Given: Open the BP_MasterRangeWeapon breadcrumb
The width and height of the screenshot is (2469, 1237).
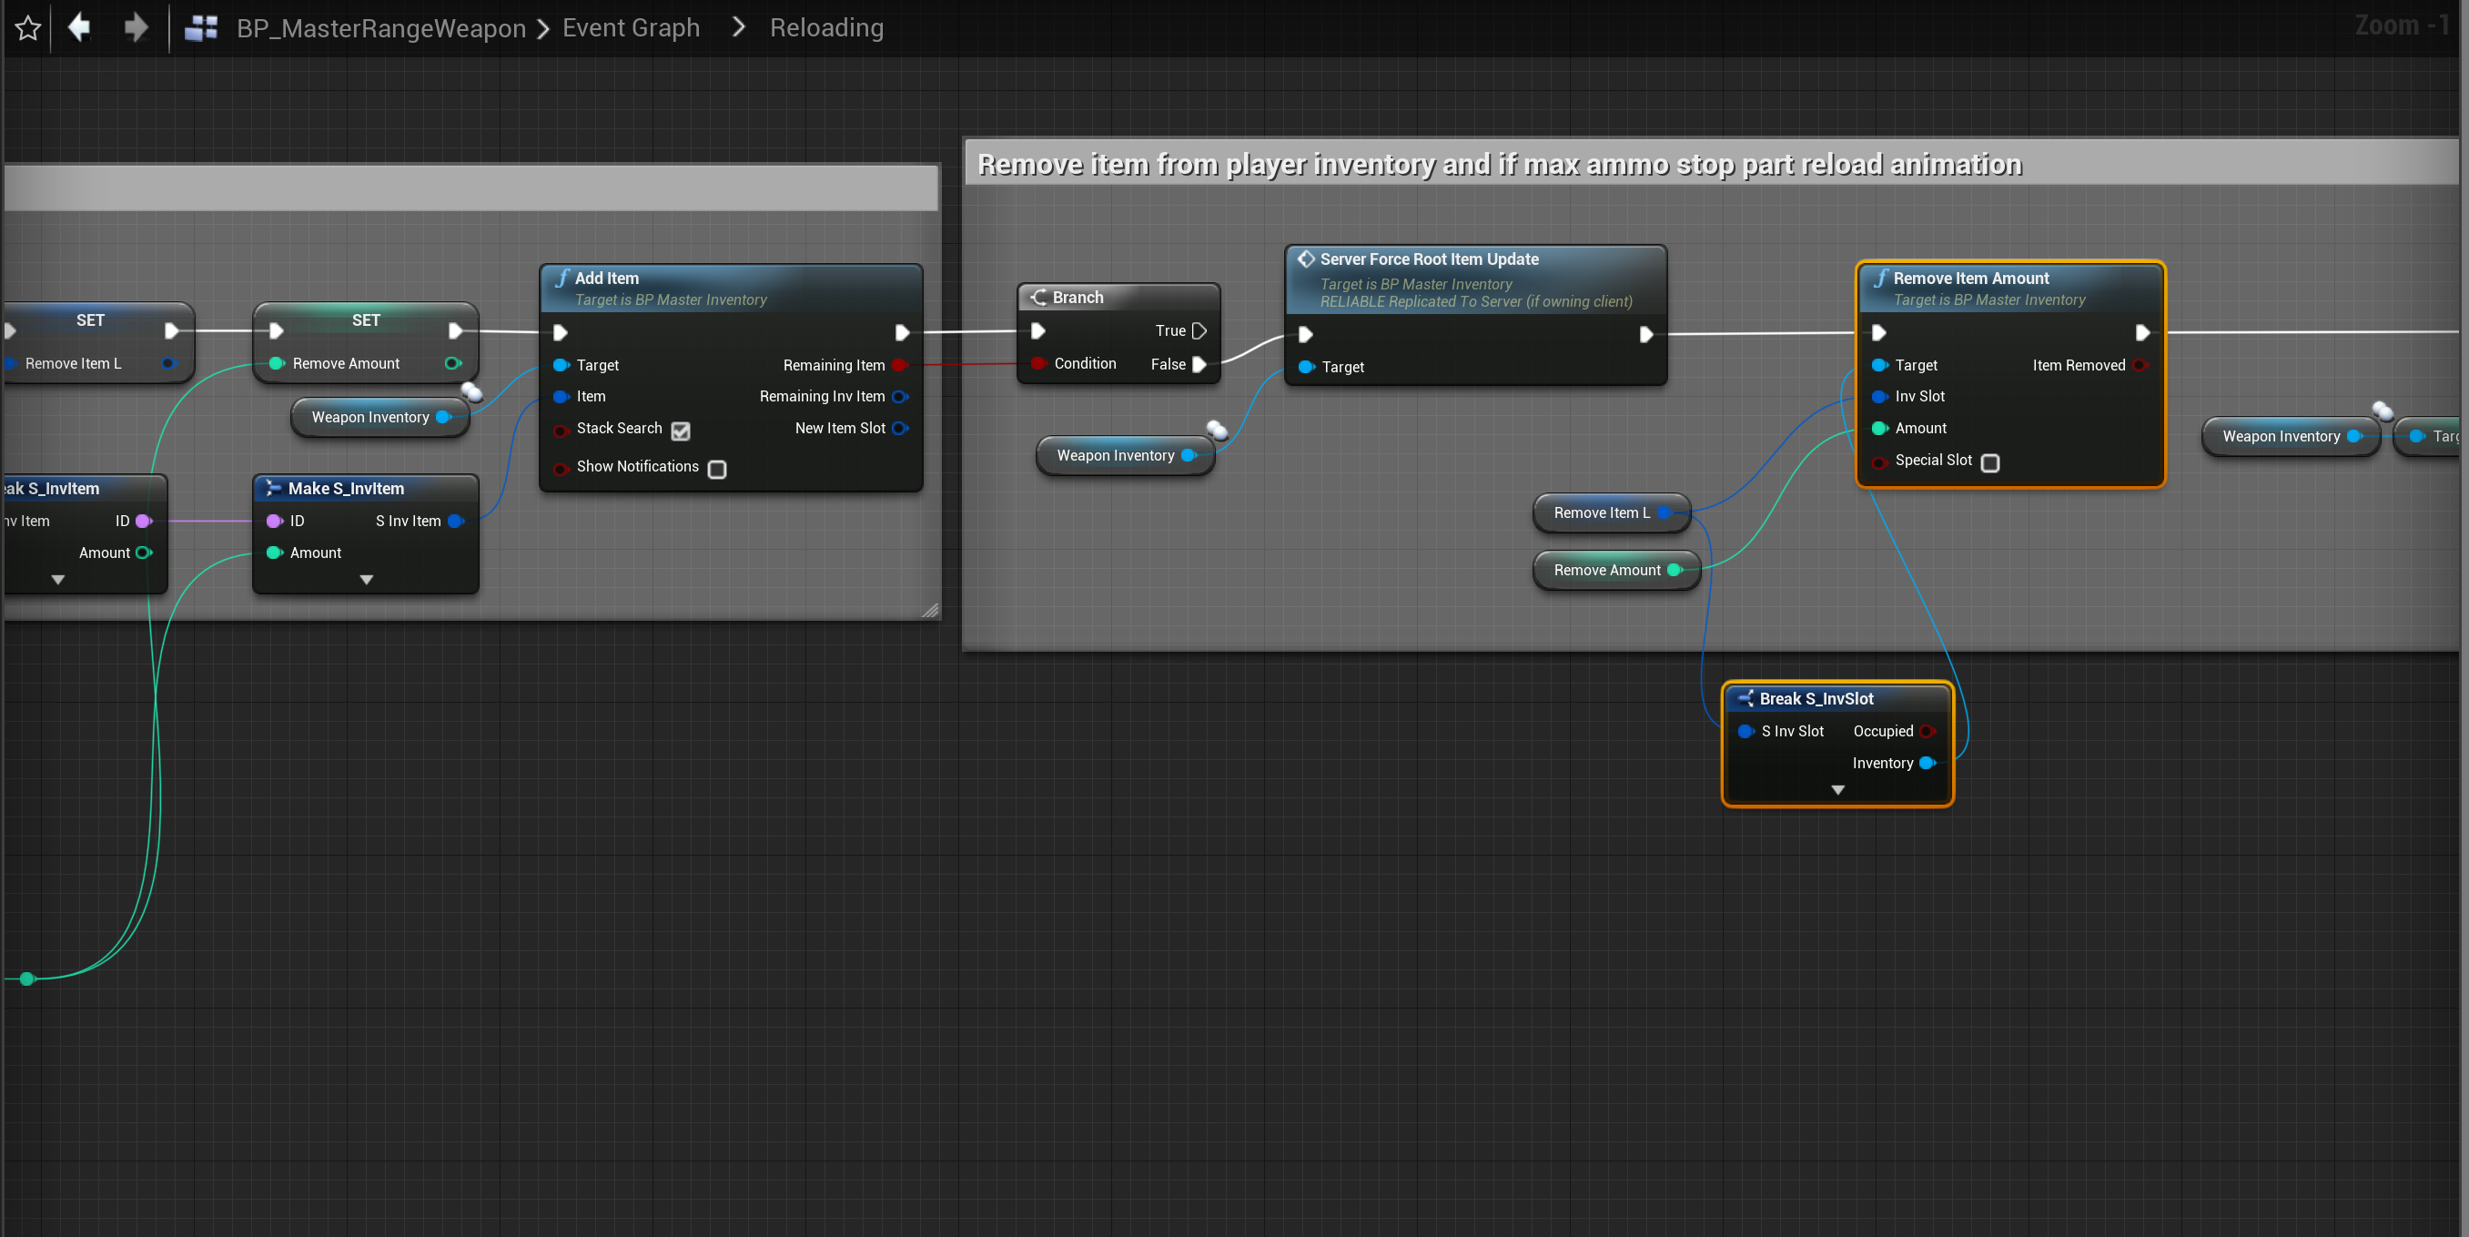Looking at the screenshot, I should [x=380, y=28].
